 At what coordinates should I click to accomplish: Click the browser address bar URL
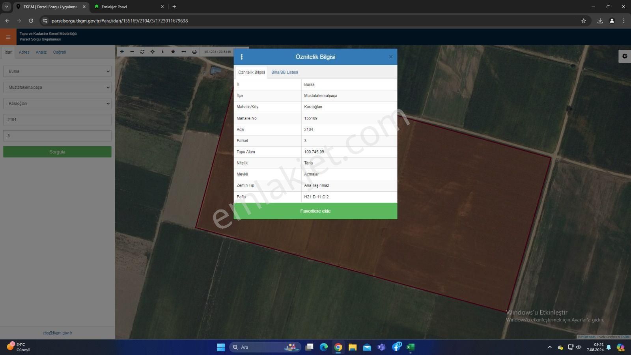119,21
